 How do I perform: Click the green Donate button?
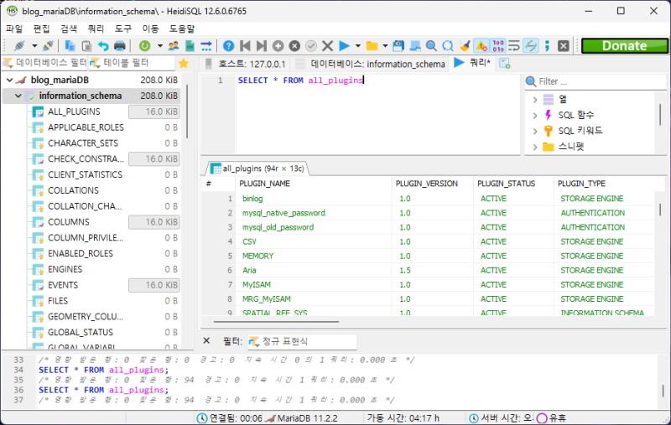tap(624, 46)
